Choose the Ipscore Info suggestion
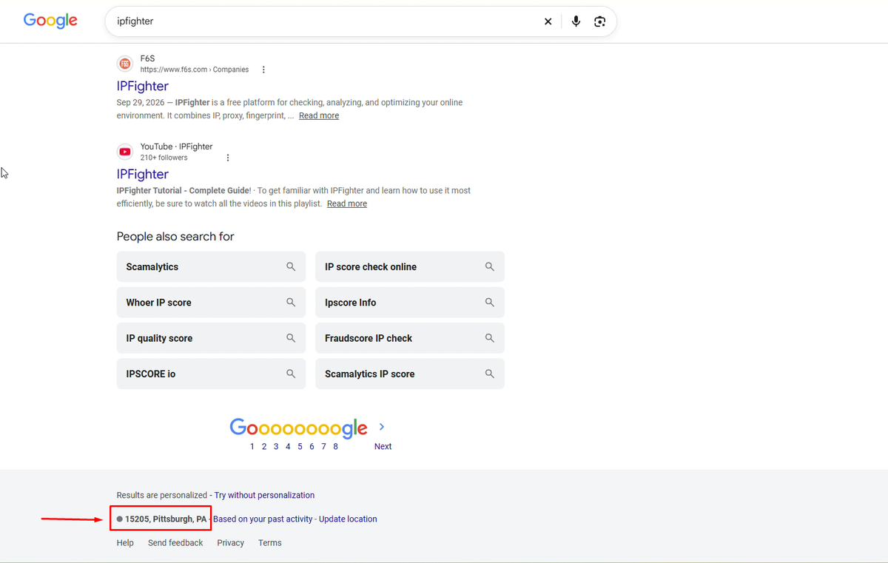 point(410,302)
